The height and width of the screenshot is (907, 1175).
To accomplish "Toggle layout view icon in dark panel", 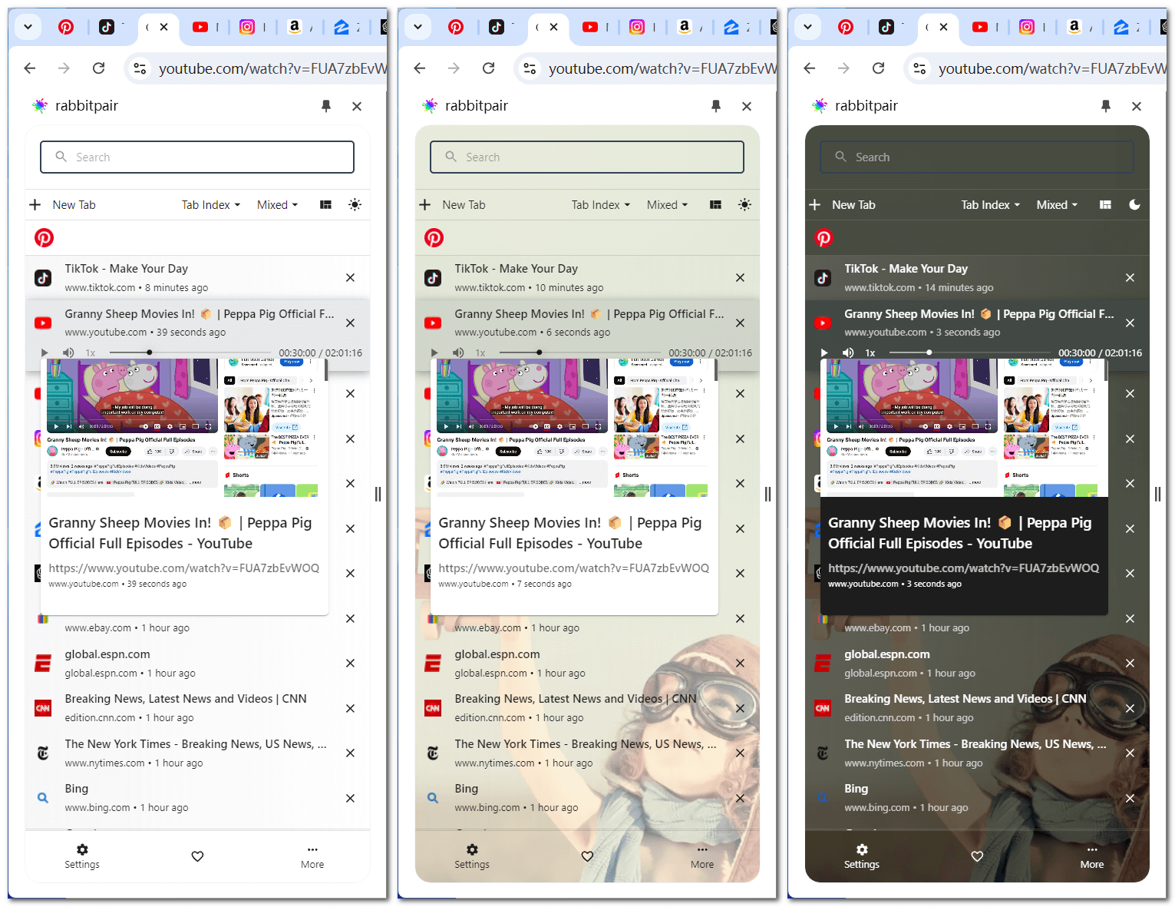I will 1105,205.
